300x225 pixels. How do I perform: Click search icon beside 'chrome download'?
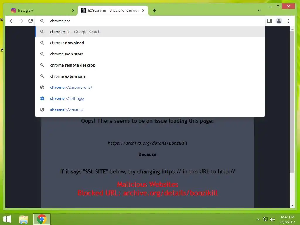click(x=42, y=43)
